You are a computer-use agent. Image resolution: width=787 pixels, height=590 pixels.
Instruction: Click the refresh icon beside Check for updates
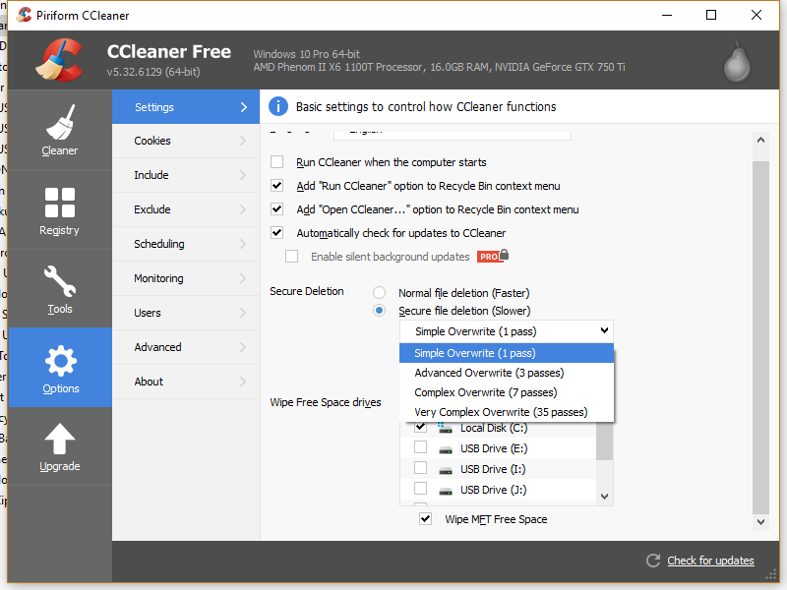click(x=653, y=560)
